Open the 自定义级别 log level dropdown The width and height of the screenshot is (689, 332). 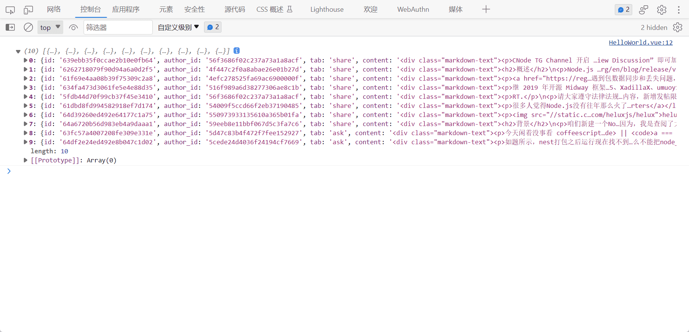point(178,27)
